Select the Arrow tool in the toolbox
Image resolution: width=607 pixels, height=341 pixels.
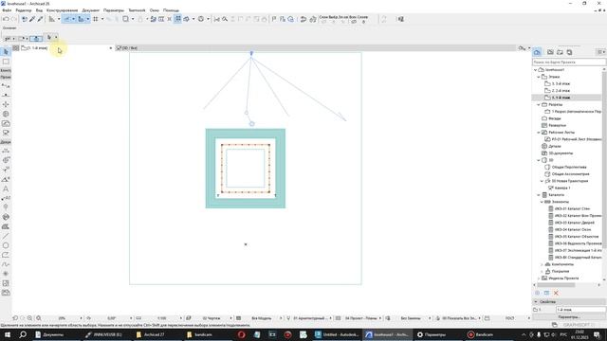(x=6, y=52)
